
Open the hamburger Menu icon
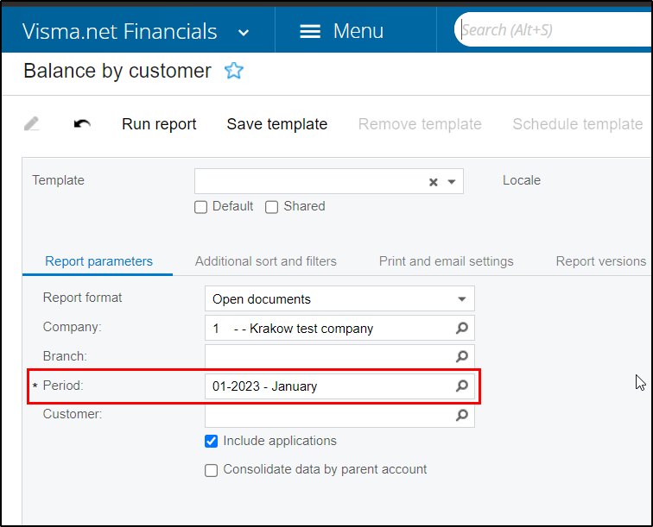(x=310, y=31)
